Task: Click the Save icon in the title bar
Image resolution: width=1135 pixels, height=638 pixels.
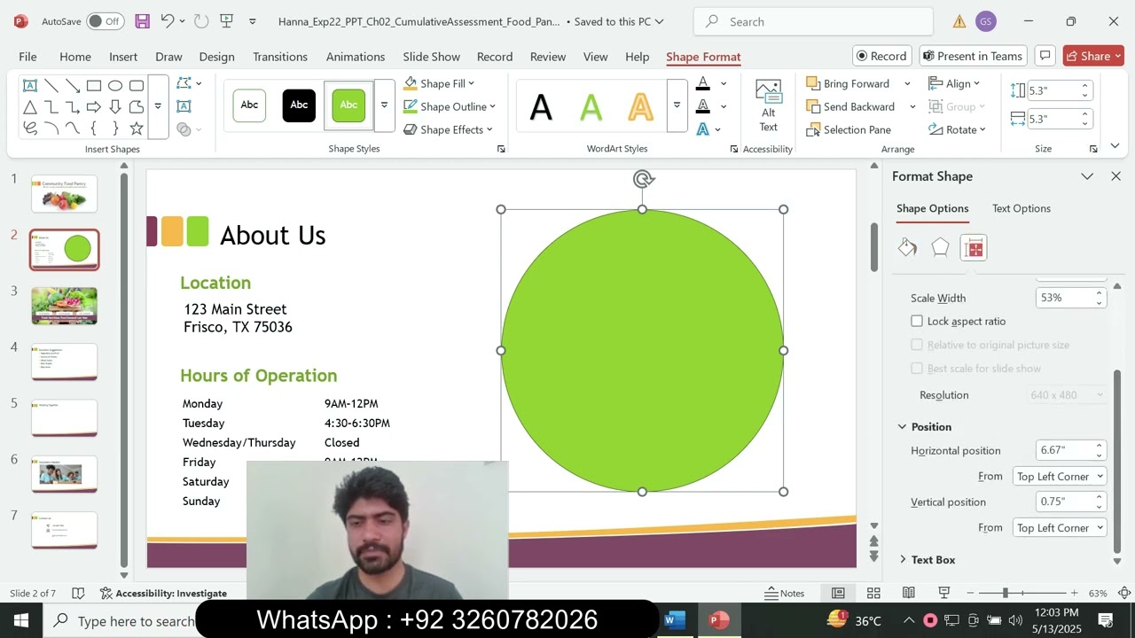Action: tap(142, 21)
